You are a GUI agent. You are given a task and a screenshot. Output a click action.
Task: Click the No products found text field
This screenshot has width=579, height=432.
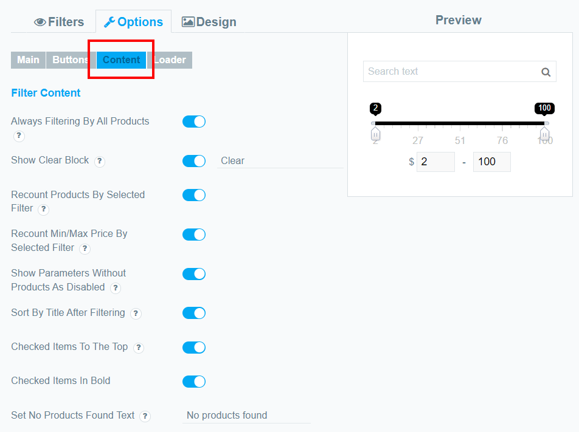247,416
